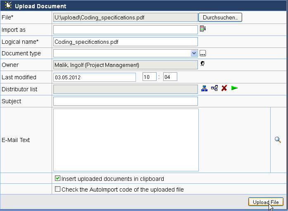288x211 pixels.
Task: Click the Owner person selection icon
Action: pyautogui.click(x=202, y=64)
